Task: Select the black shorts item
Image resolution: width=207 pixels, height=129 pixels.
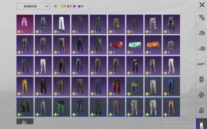Action: coord(25,107)
